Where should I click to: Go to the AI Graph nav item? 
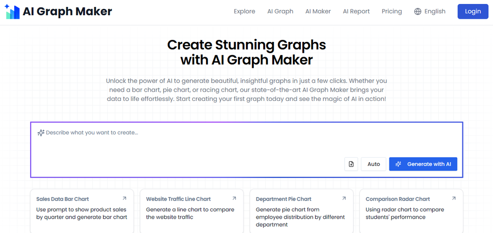(280, 11)
